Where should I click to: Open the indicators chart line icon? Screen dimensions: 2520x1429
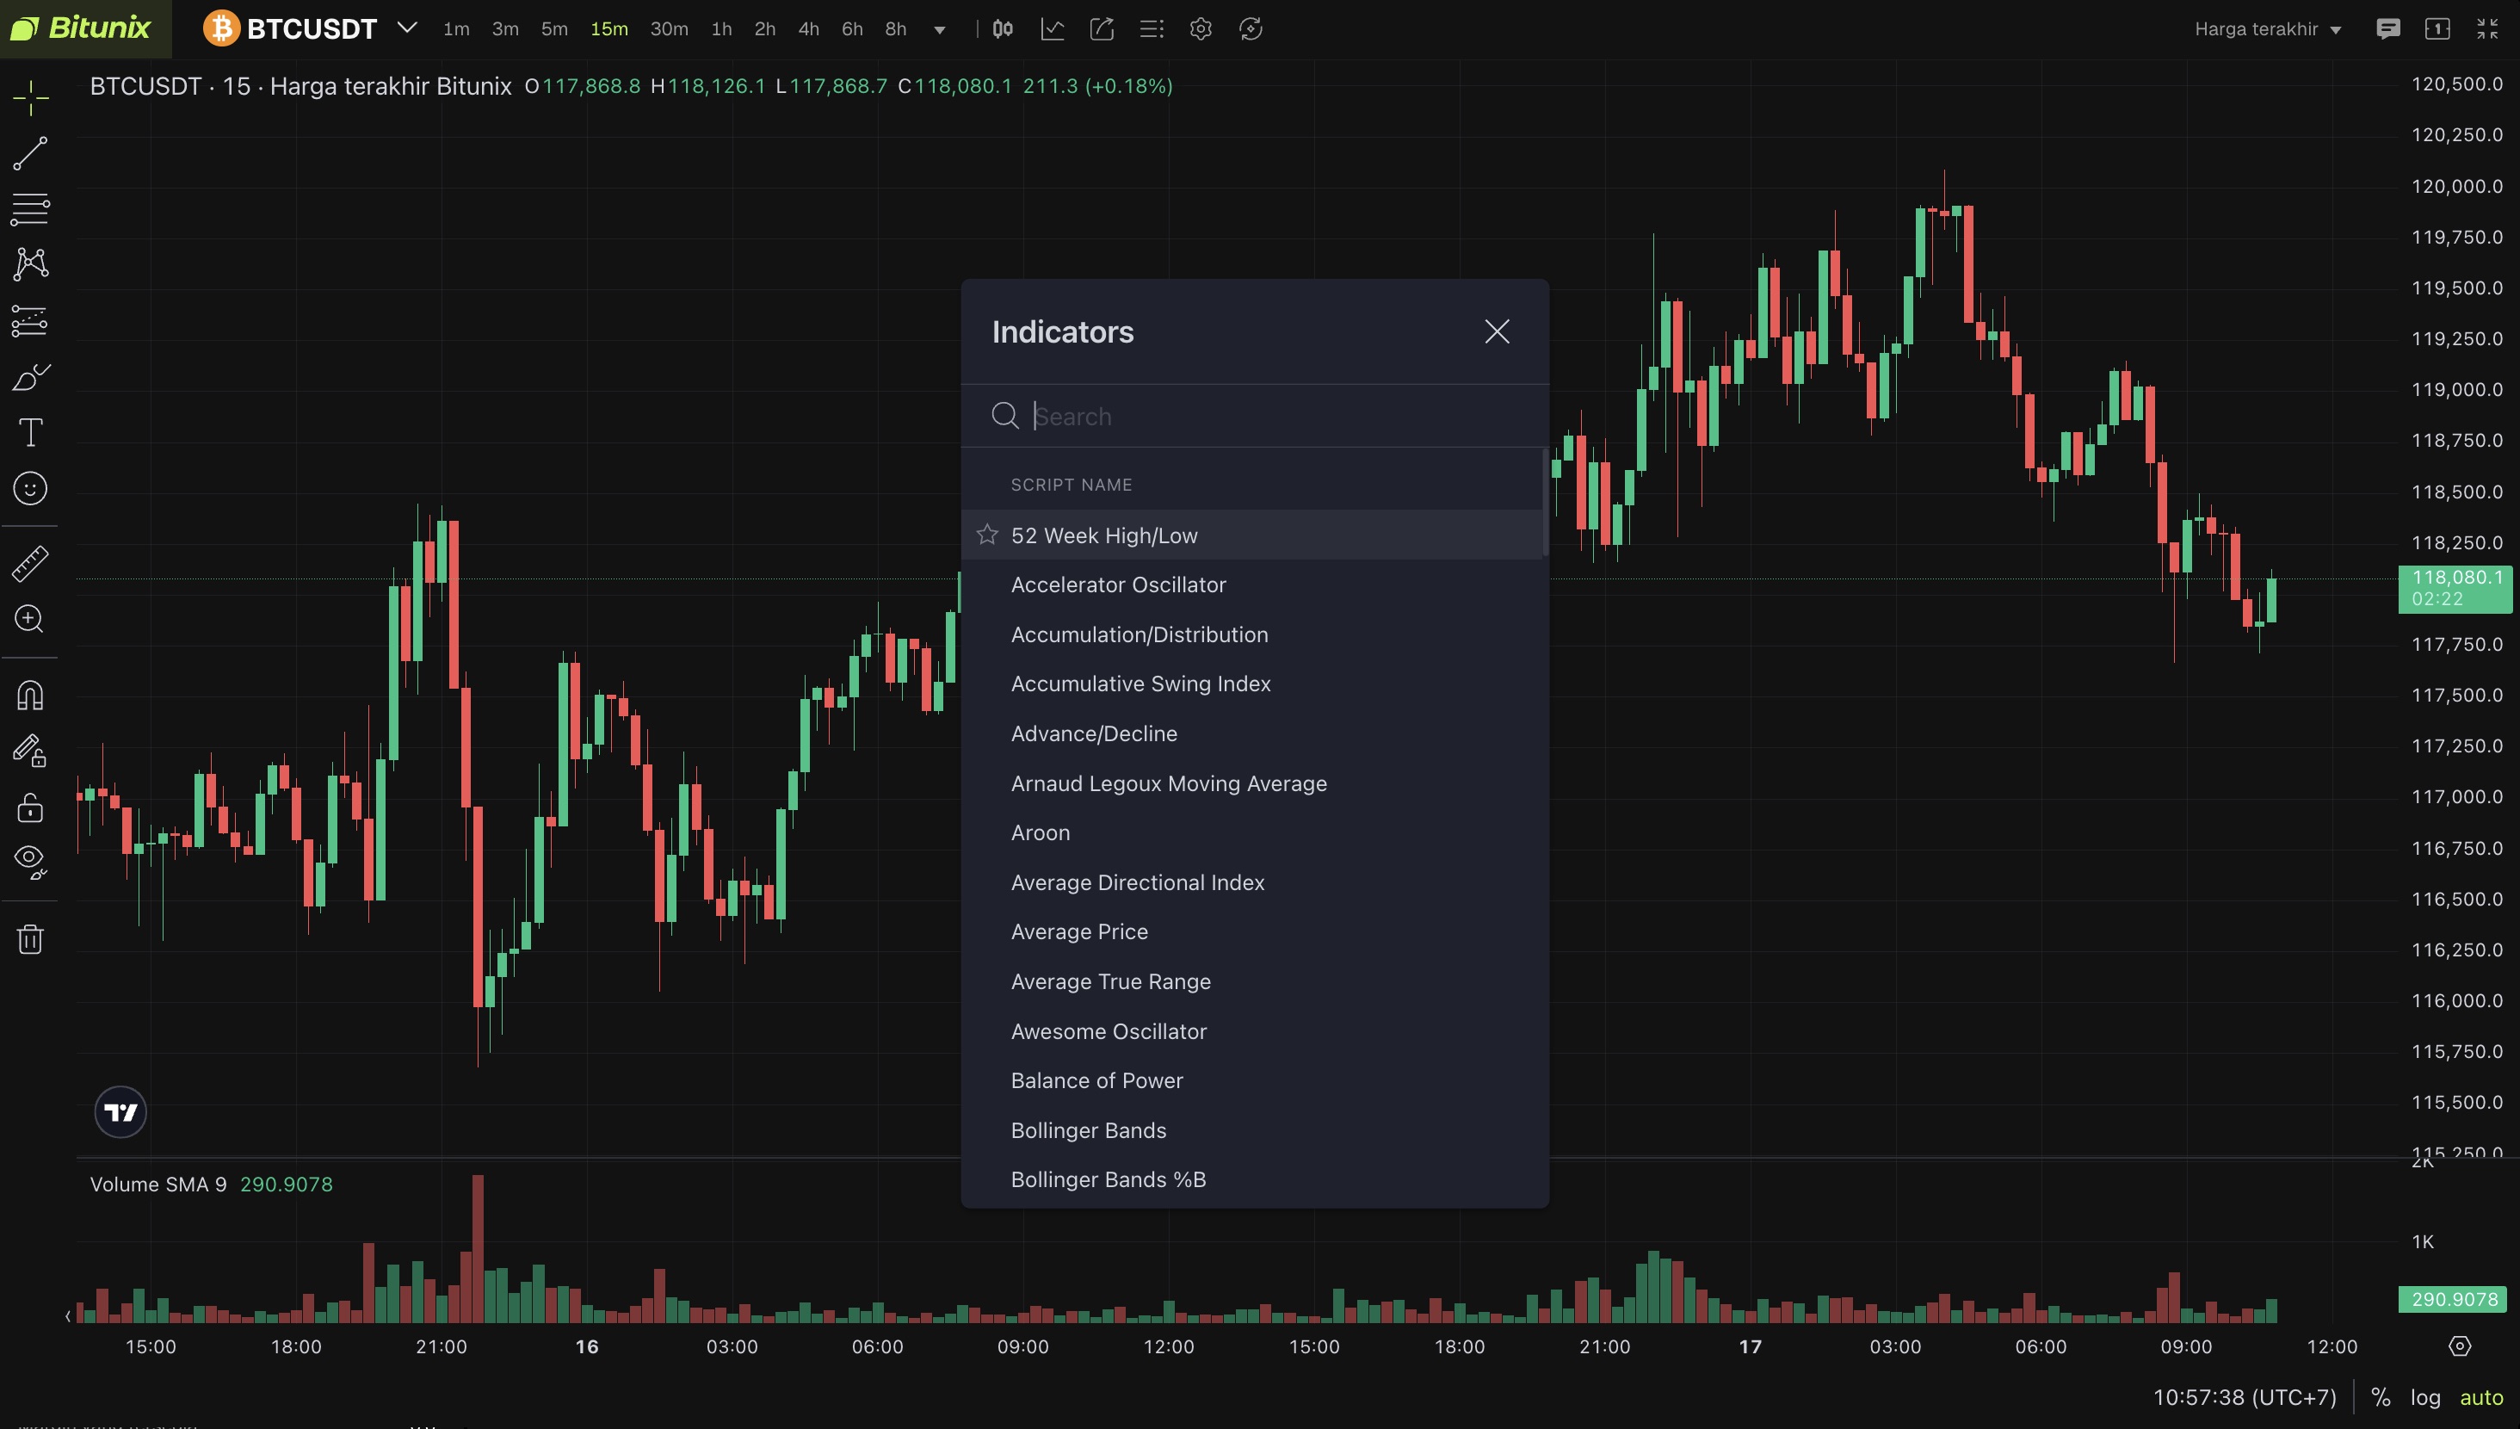click(1053, 28)
